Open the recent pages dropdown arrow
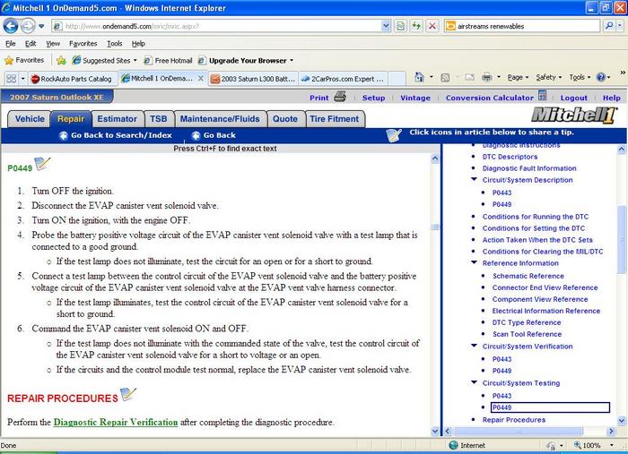The image size is (628, 454). click(41, 26)
